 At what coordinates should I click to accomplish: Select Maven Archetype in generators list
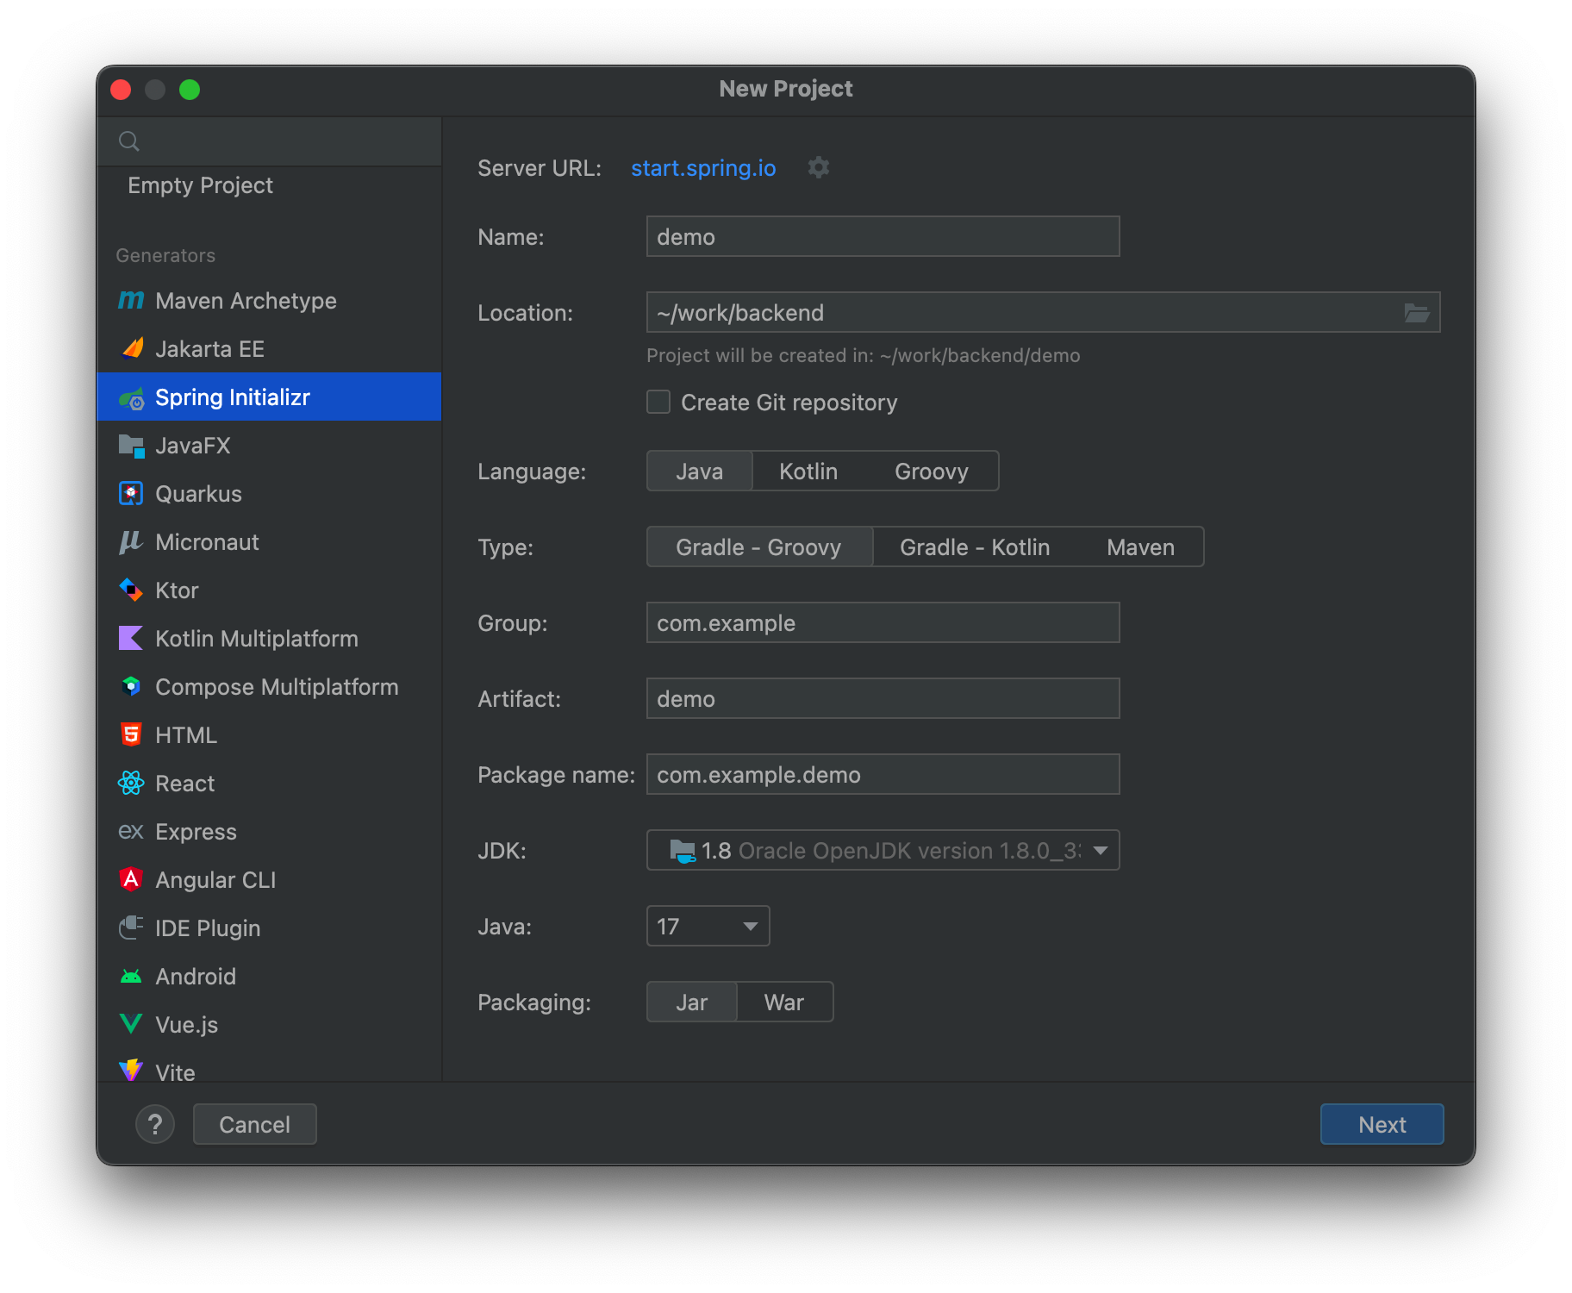[x=246, y=301]
